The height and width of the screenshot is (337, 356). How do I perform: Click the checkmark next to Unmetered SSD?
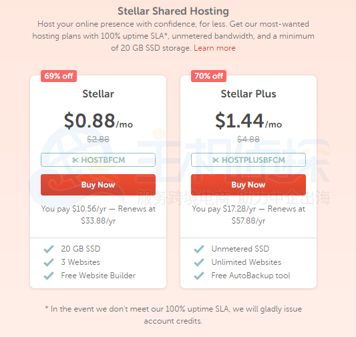[x=199, y=249]
